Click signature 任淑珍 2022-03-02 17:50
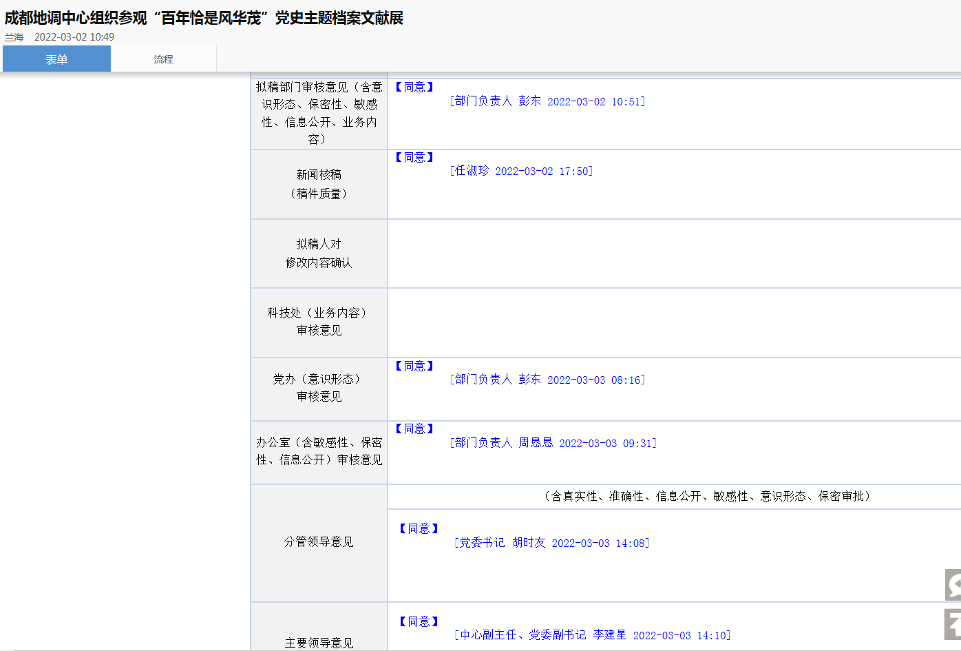Screen dimensions: 961x651 click(x=521, y=171)
